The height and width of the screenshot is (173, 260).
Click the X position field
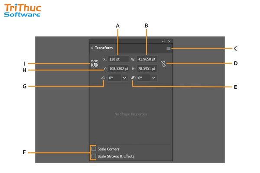point(118,59)
